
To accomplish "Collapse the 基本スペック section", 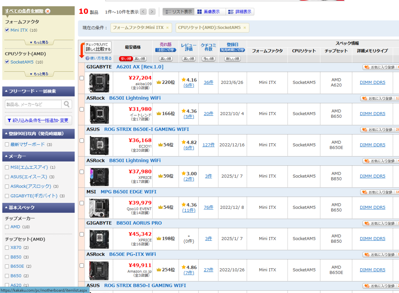I will coord(39,208).
